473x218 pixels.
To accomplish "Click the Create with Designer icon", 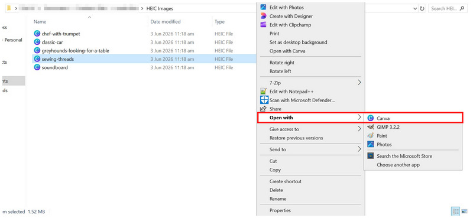I will (x=264, y=16).
